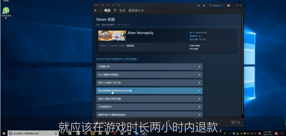Viewport: 286px width, 136px height.
Task: Select the 与预期不符 option
Action: [149, 67]
